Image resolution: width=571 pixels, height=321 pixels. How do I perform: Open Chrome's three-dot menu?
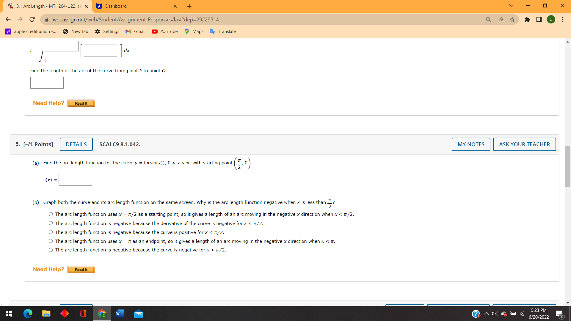(563, 19)
